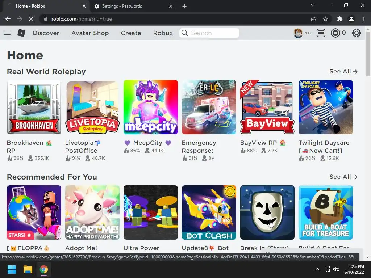Click the Robux balance icon
The height and width of the screenshot is (278, 371).
pos(335,33)
